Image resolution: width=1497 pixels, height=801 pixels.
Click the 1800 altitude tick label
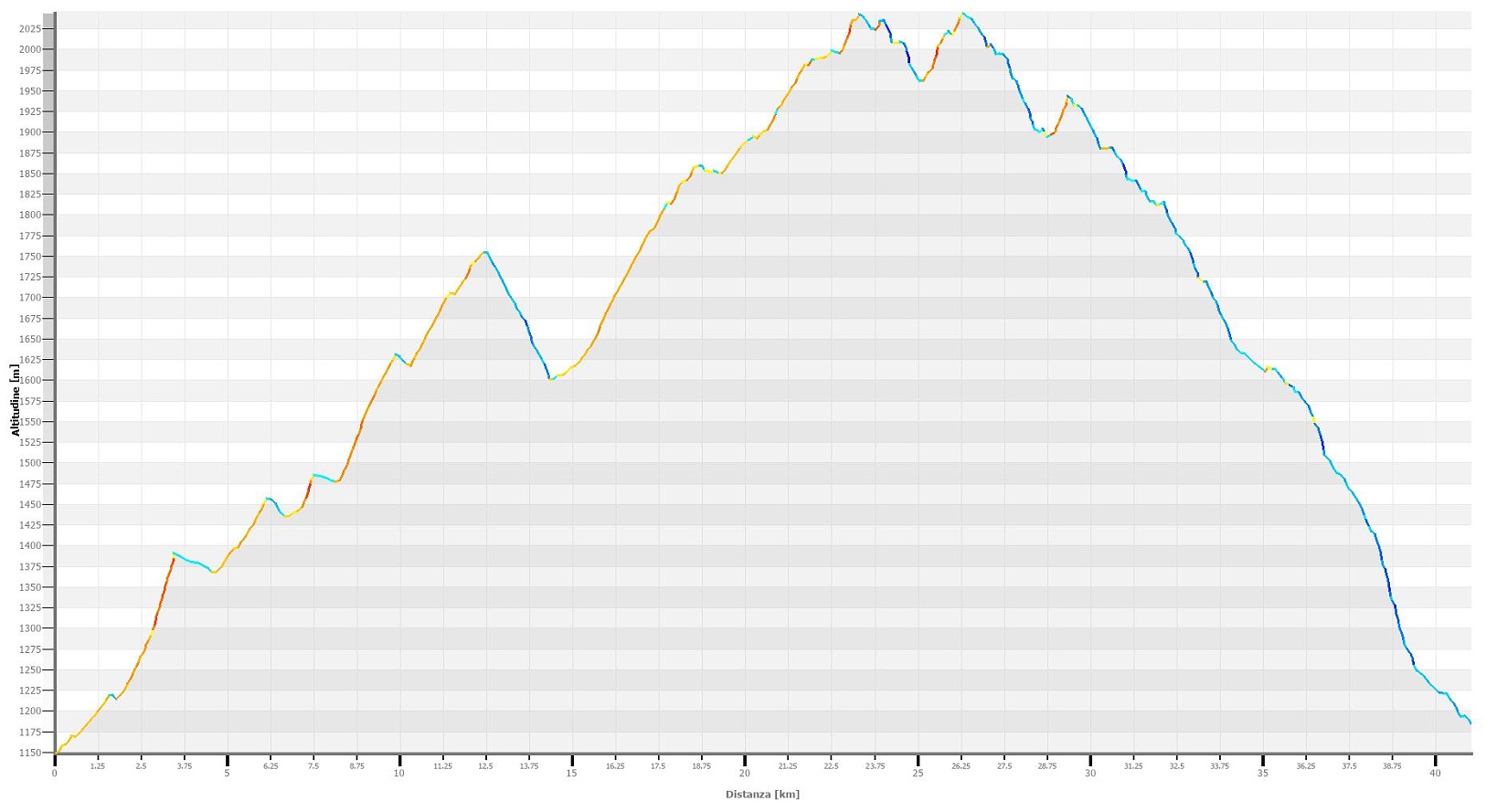(x=29, y=216)
